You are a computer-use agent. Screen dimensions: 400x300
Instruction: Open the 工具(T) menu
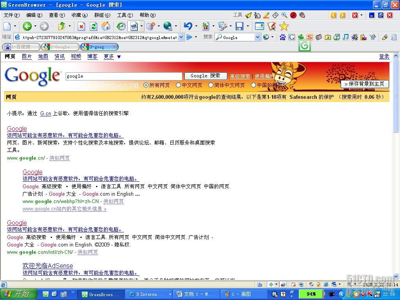point(125,15)
